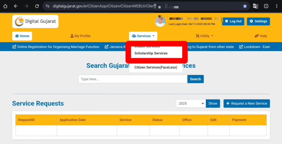
Task: Go back using the browser back arrow
Action: coord(16,6)
